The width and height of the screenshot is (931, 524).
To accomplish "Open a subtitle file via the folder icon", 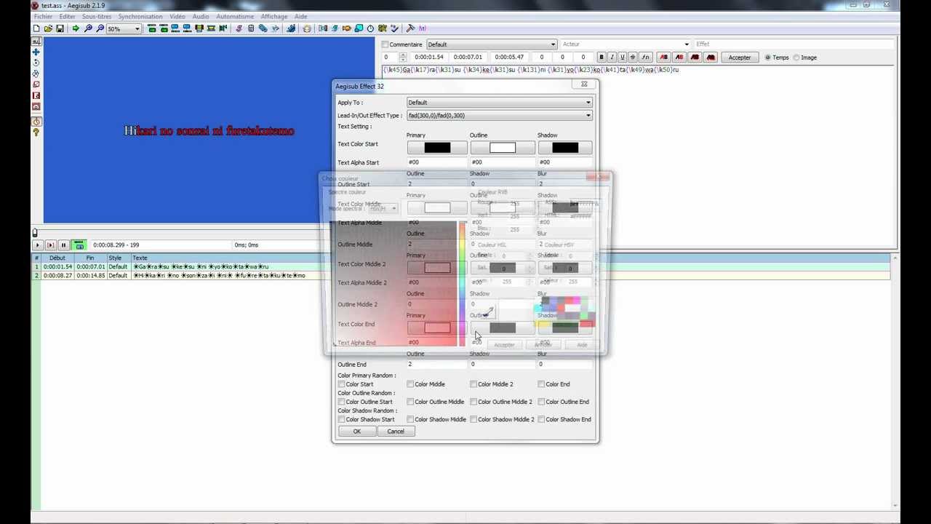I will coord(48,28).
